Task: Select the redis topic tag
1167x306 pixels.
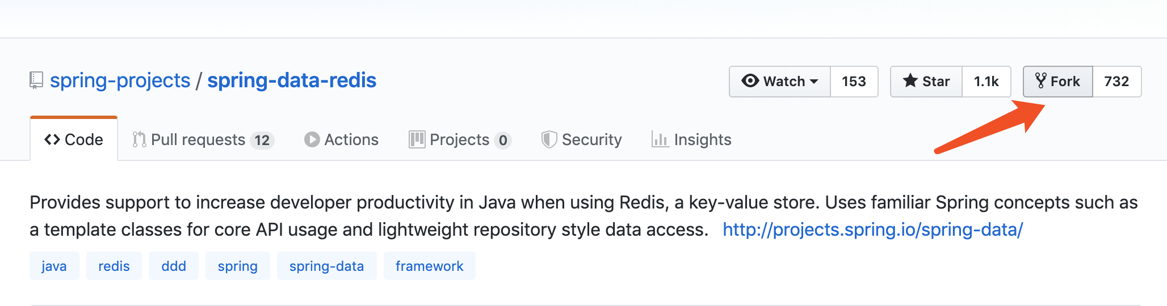Action: (114, 266)
